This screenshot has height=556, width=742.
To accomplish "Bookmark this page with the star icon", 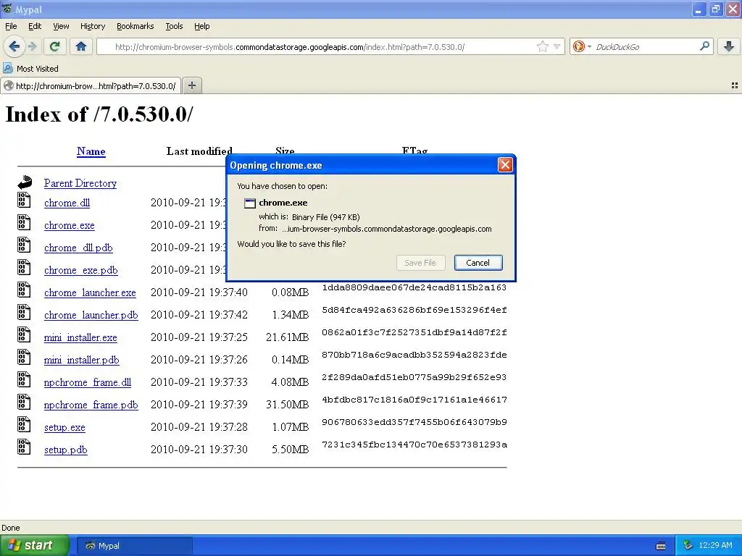I will pyautogui.click(x=542, y=46).
